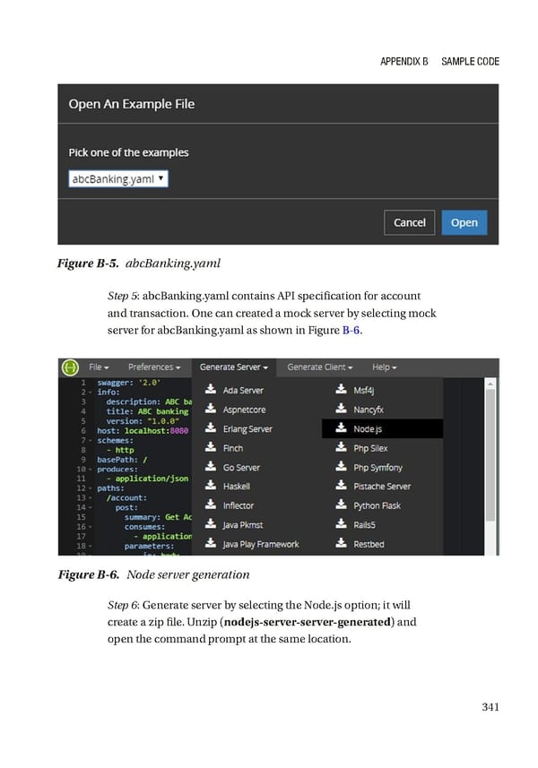Click the Generate Server menu tab
Screen dimensions: 538x768
pos(234,367)
